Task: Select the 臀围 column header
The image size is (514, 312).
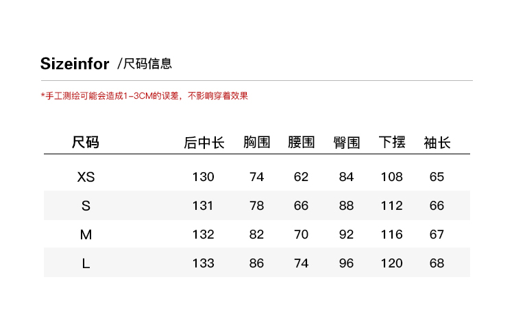Action: [x=347, y=143]
